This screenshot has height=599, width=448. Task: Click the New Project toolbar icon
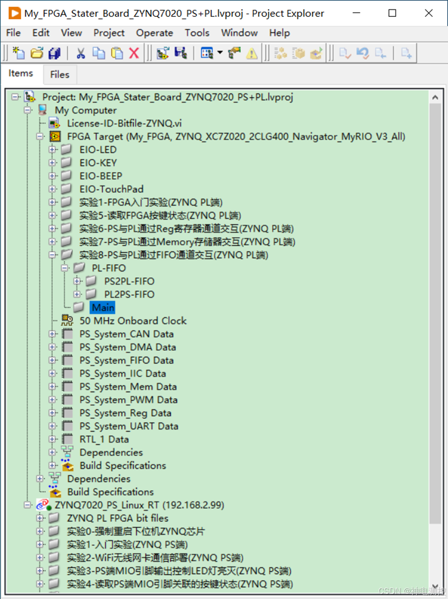coord(19,53)
